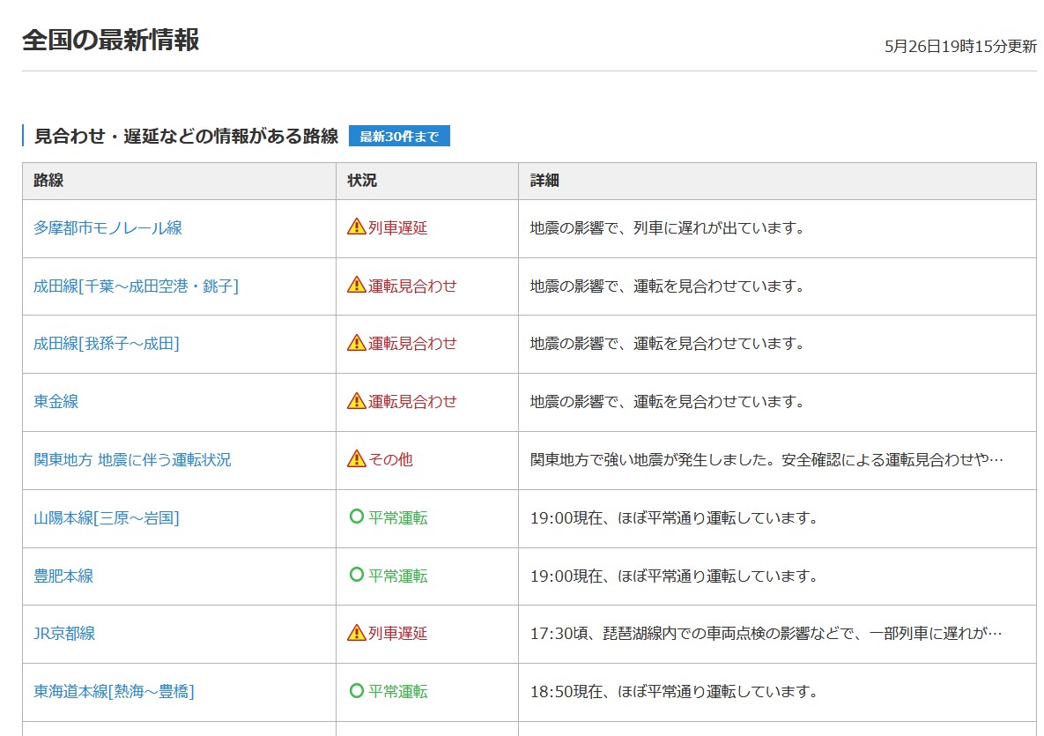Click 列車遅延 status for JR京都線
1044x736 pixels.
point(397,633)
